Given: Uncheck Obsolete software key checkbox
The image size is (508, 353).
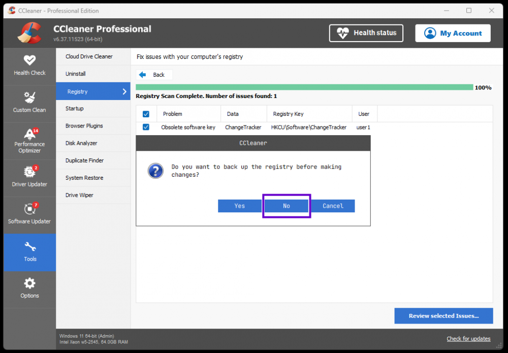Looking at the screenshot, I should (146, 127).
